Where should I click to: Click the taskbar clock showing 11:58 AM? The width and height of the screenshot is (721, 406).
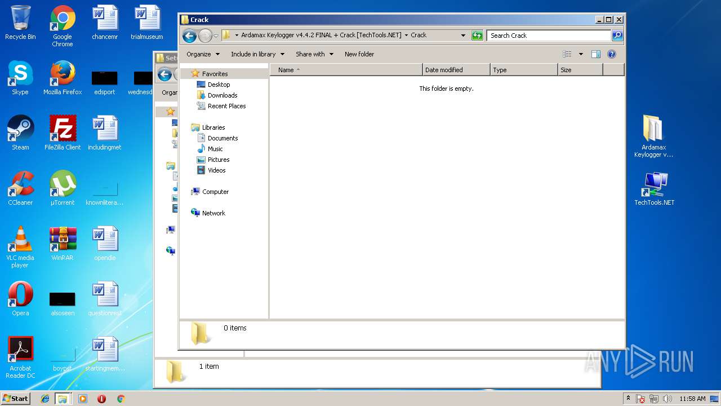coord(692,399)
